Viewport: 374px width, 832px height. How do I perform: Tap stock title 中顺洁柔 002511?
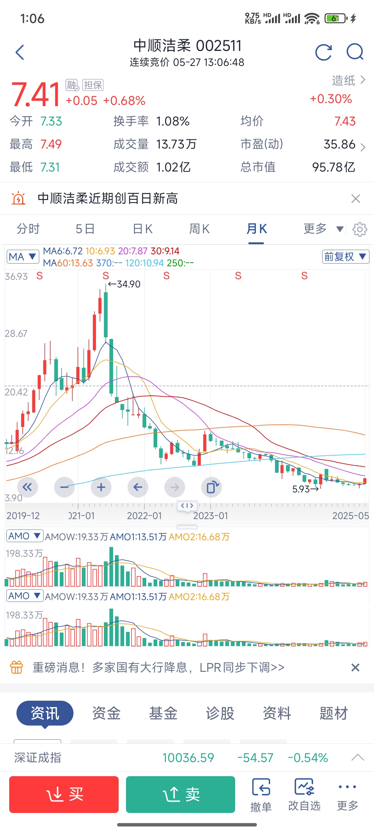(187, 45)
